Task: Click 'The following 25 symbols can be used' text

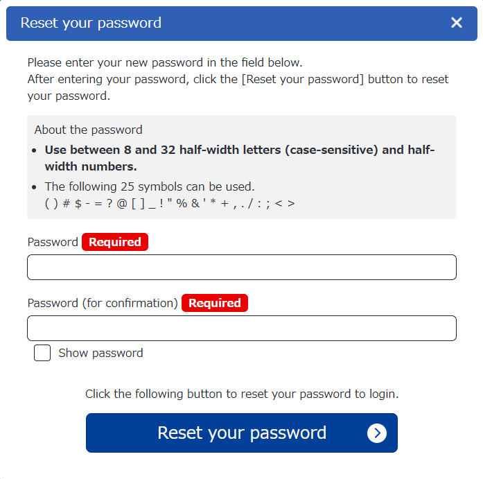Action: pyautogui.click(x=150, y=186)
